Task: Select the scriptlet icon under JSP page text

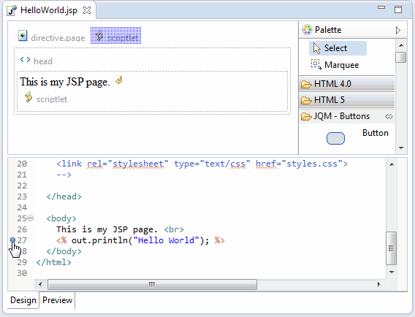Action: pyautogui.click(x=28, y=97)
